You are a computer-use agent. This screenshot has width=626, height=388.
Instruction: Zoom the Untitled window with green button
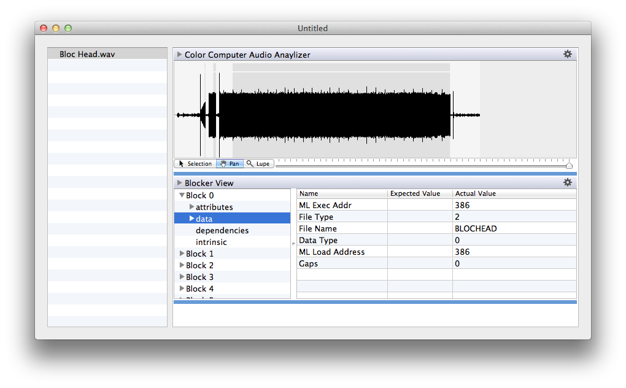point(68,28)
